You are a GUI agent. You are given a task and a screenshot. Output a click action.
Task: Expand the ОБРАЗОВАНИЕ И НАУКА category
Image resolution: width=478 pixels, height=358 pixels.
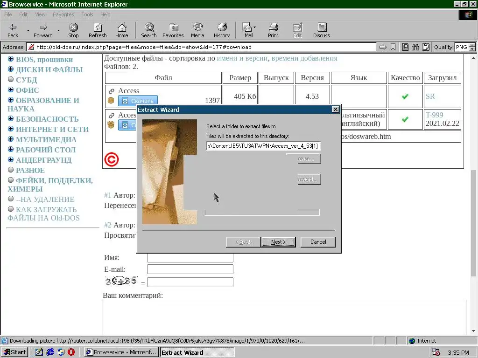pyautogui.click(x=11, y=100)
